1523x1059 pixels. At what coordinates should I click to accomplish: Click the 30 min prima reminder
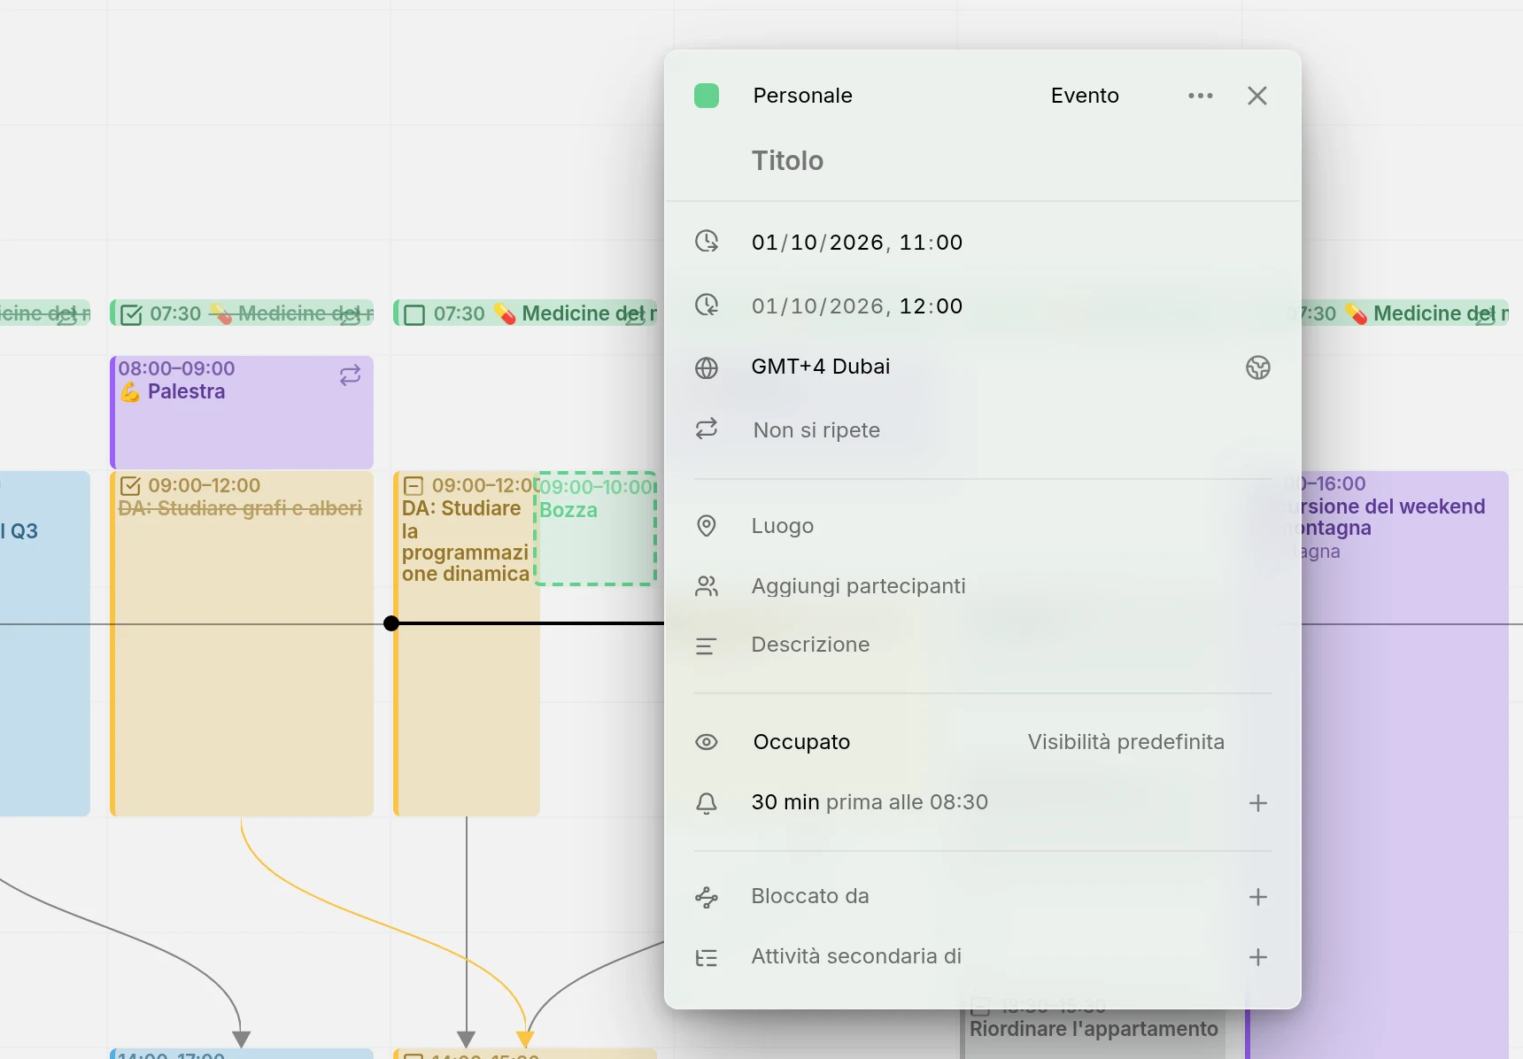(x=870, y=802)
